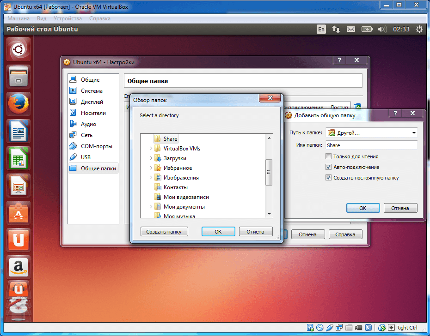This screenshot has width=430, height=336.
Task: Select the Контакты folder in the tree
Action: 171,187
